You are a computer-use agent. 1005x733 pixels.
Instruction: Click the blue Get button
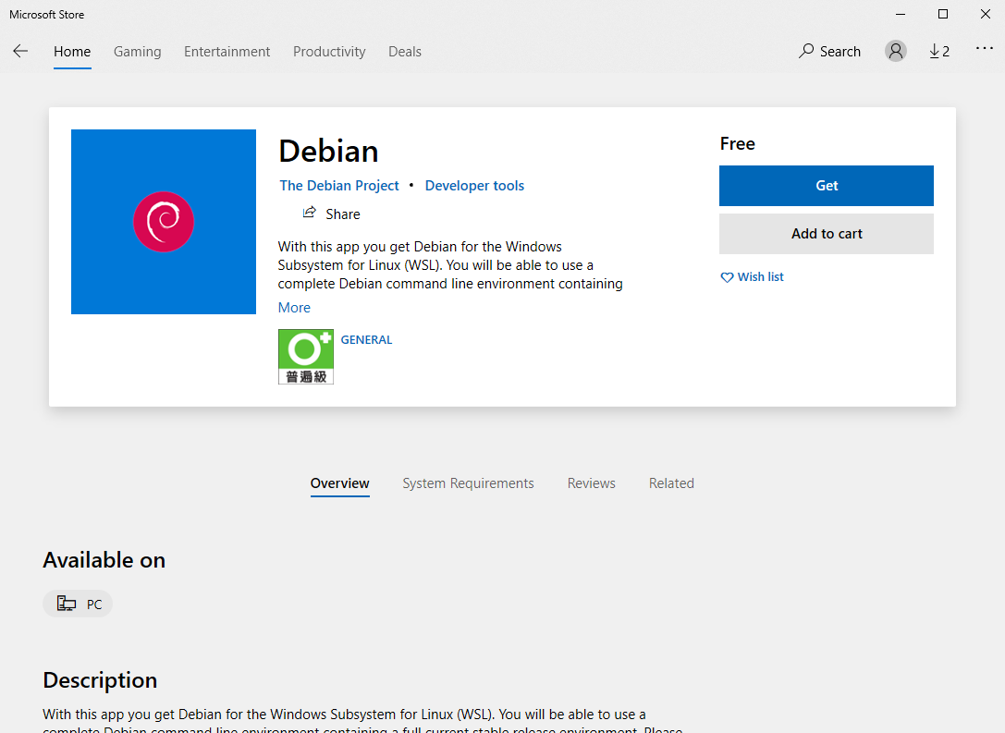[x=827, y=186]
